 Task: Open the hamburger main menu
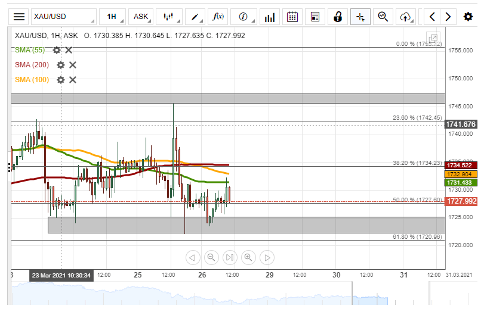(20, 17)
